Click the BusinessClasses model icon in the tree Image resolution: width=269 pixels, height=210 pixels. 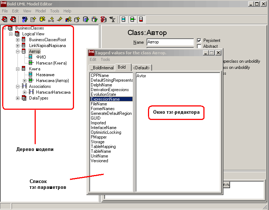point(10,28)
